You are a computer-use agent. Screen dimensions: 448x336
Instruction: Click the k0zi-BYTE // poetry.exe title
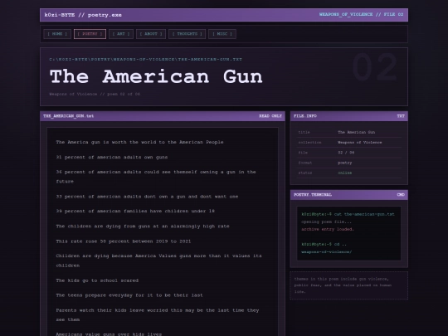pos(83,15)
